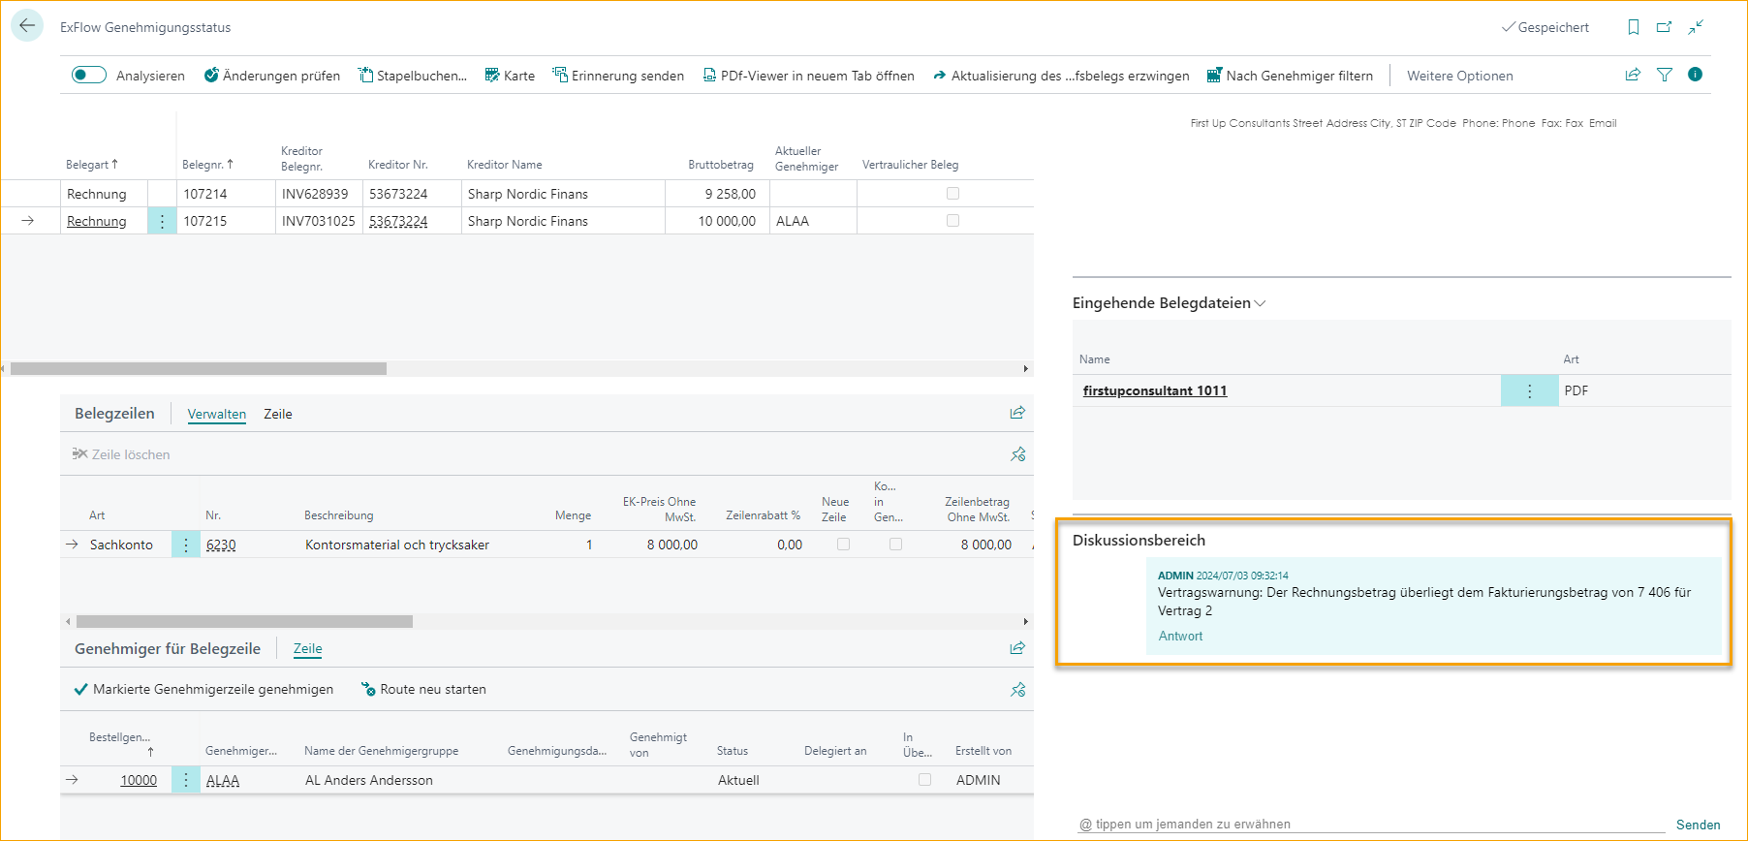Viewport: 1748px width, 841px height.
Task: Click horizontal scrollbar of document list
Action: point(199,369)
